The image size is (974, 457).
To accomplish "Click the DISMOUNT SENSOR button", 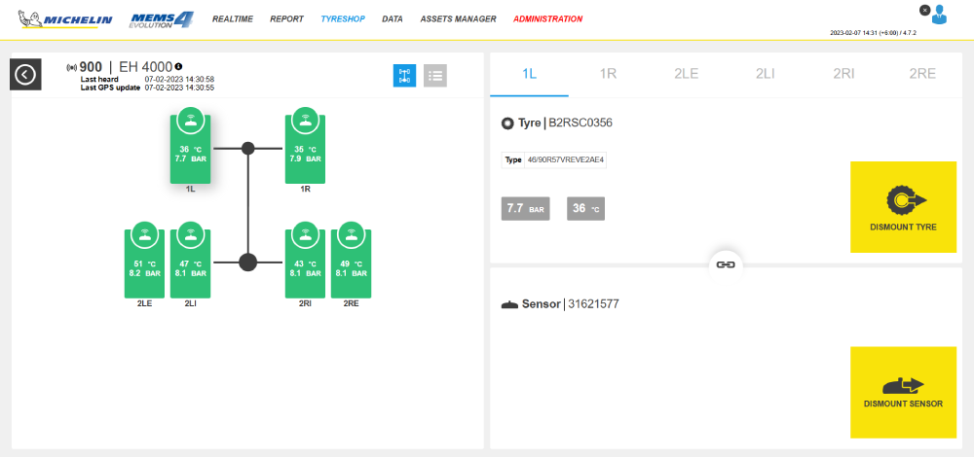I will [x=903, y=391].
